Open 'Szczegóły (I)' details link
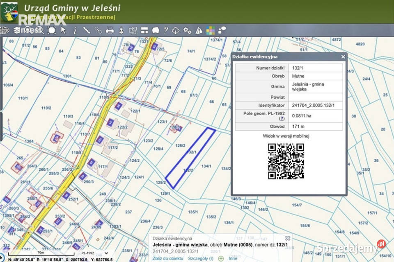This screenshot has width=394, height=262. pyautogui.click(x=201, y=258)
